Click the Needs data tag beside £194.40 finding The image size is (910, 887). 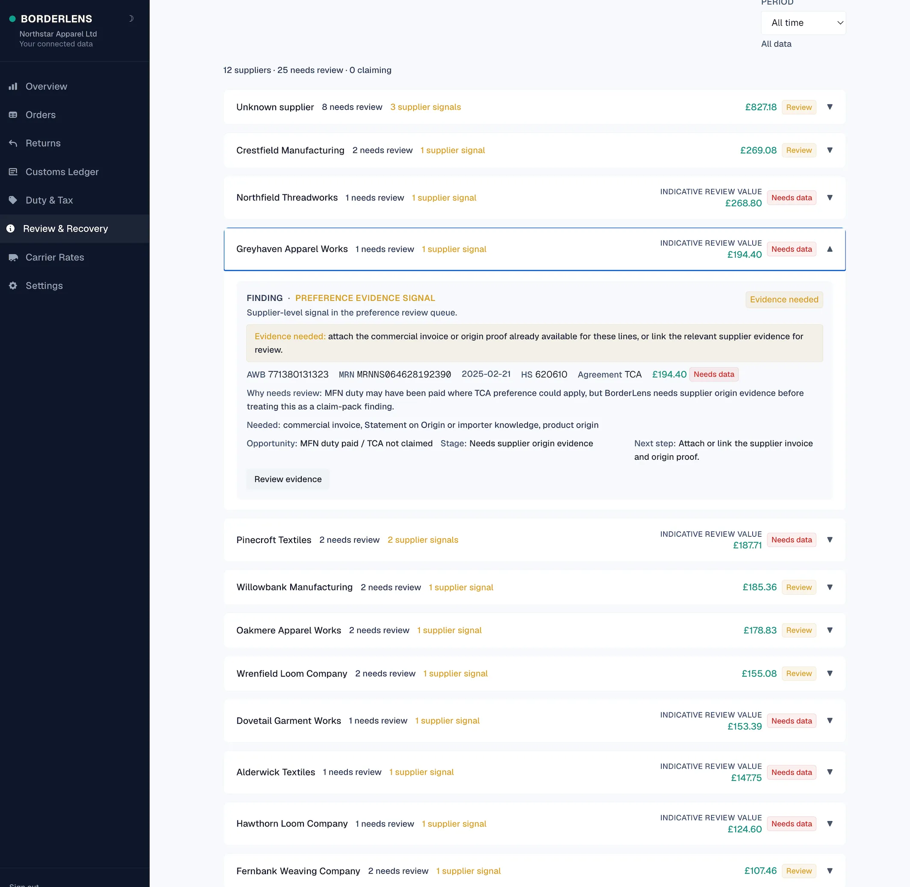point(713,375)
